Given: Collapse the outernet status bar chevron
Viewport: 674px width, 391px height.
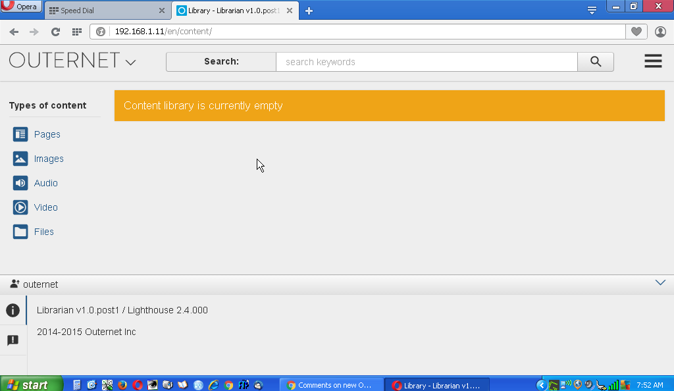Looking at the screenshot, I should coord(660,282).
